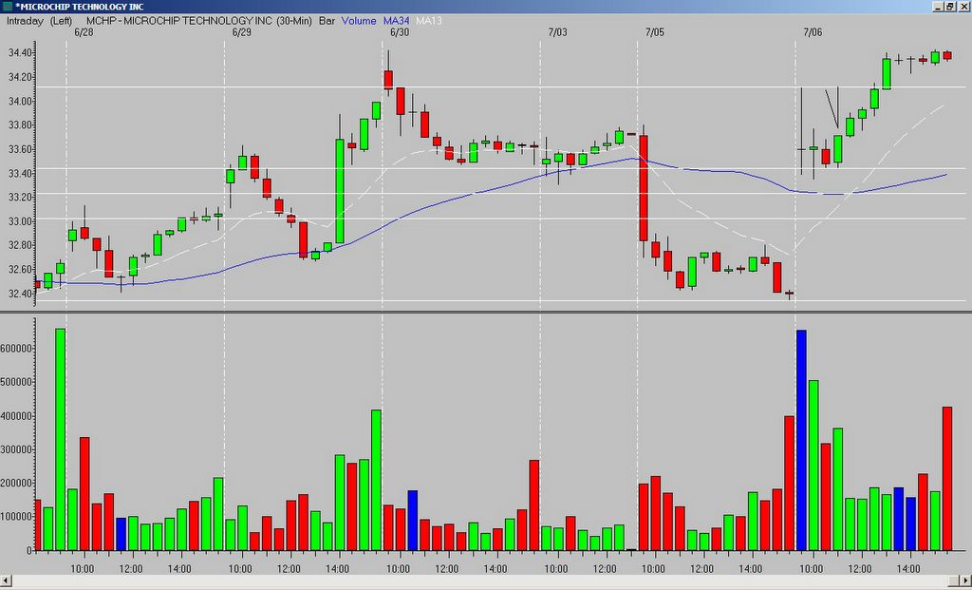This screenshot has width=972, height=590.
Task: Click the 200000 volume axis label
Action: [17, 483]
